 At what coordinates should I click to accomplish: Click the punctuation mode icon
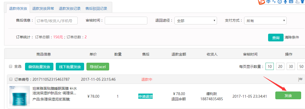click(274, 2)
